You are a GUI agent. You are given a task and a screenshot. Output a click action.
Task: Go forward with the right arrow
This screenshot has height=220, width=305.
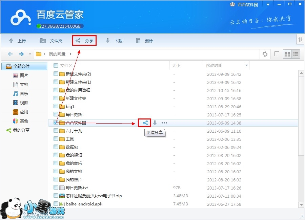tap(21, 54)
